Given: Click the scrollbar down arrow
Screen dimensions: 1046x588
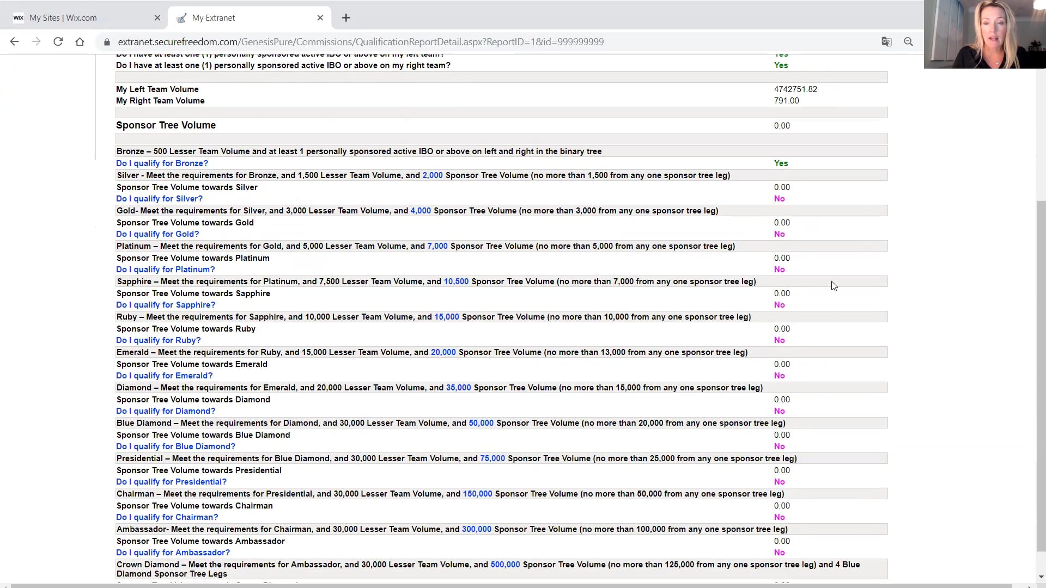Looking at the screenshot, I should (1041, 577).
